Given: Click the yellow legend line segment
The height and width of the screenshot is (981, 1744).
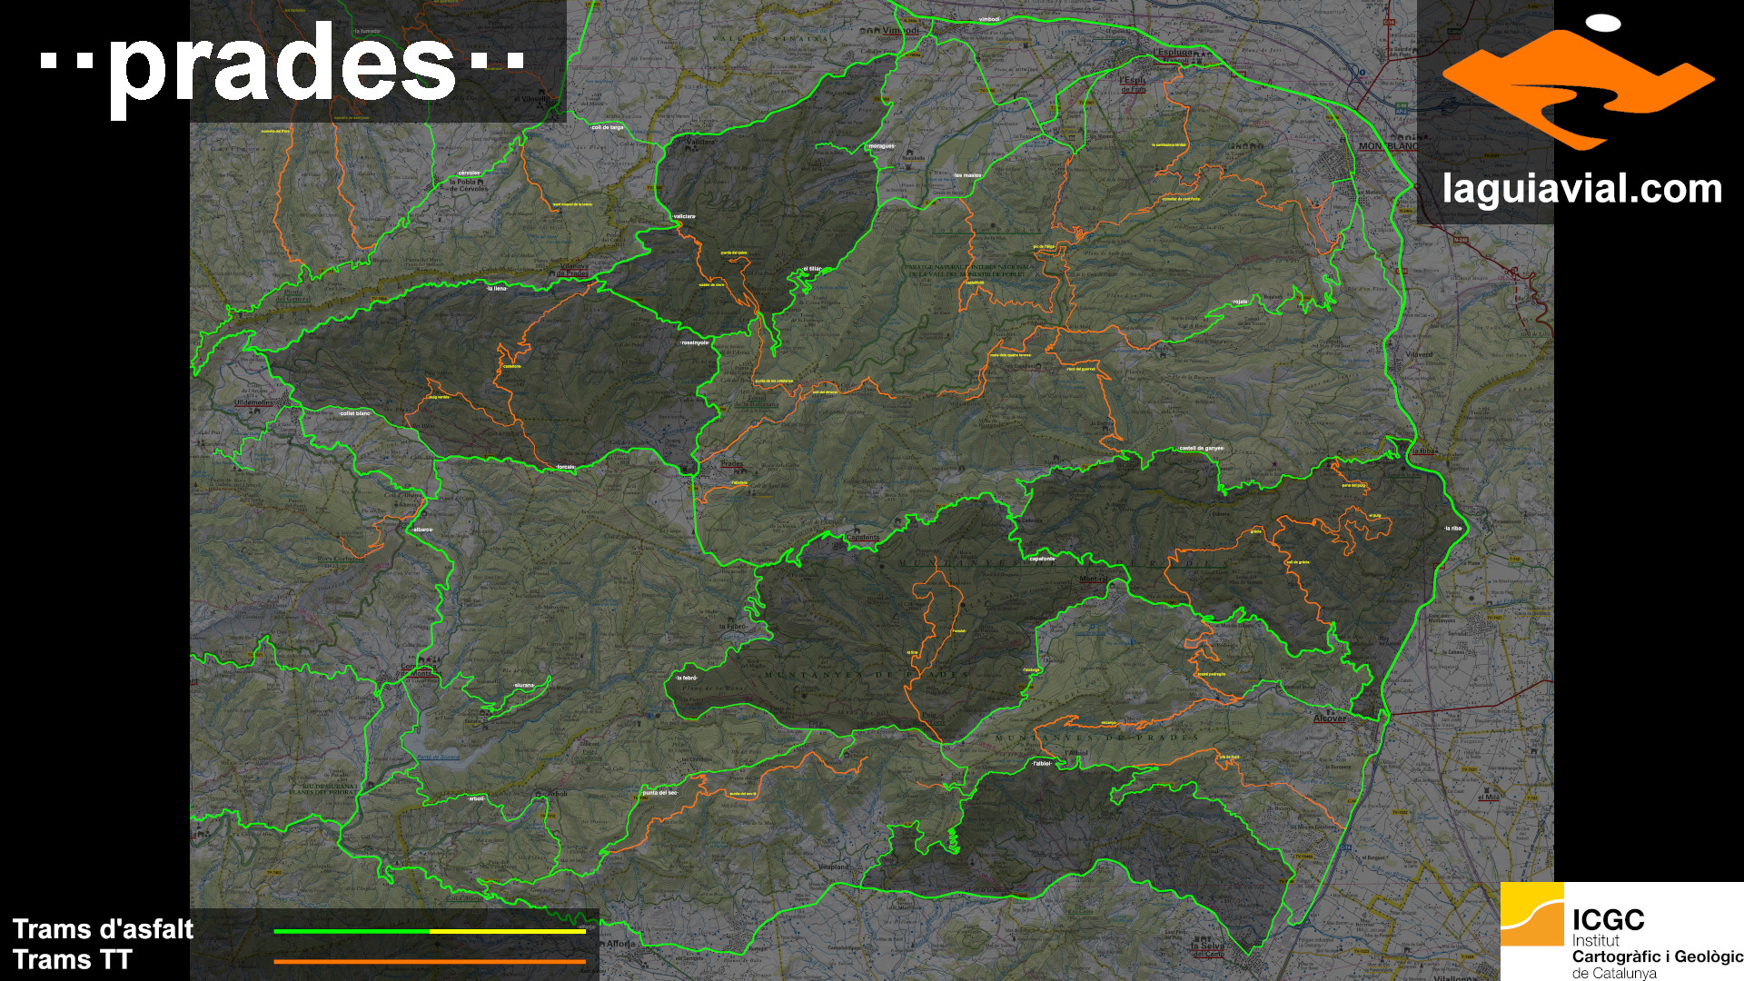Looking at the screenshot, I should (507, 931).
